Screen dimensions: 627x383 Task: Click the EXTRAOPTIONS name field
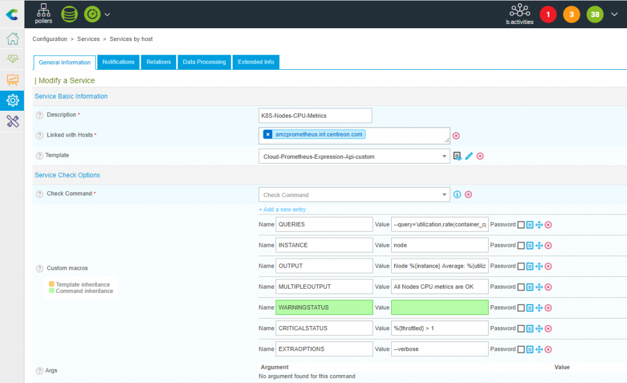click(x=324, y=349)
